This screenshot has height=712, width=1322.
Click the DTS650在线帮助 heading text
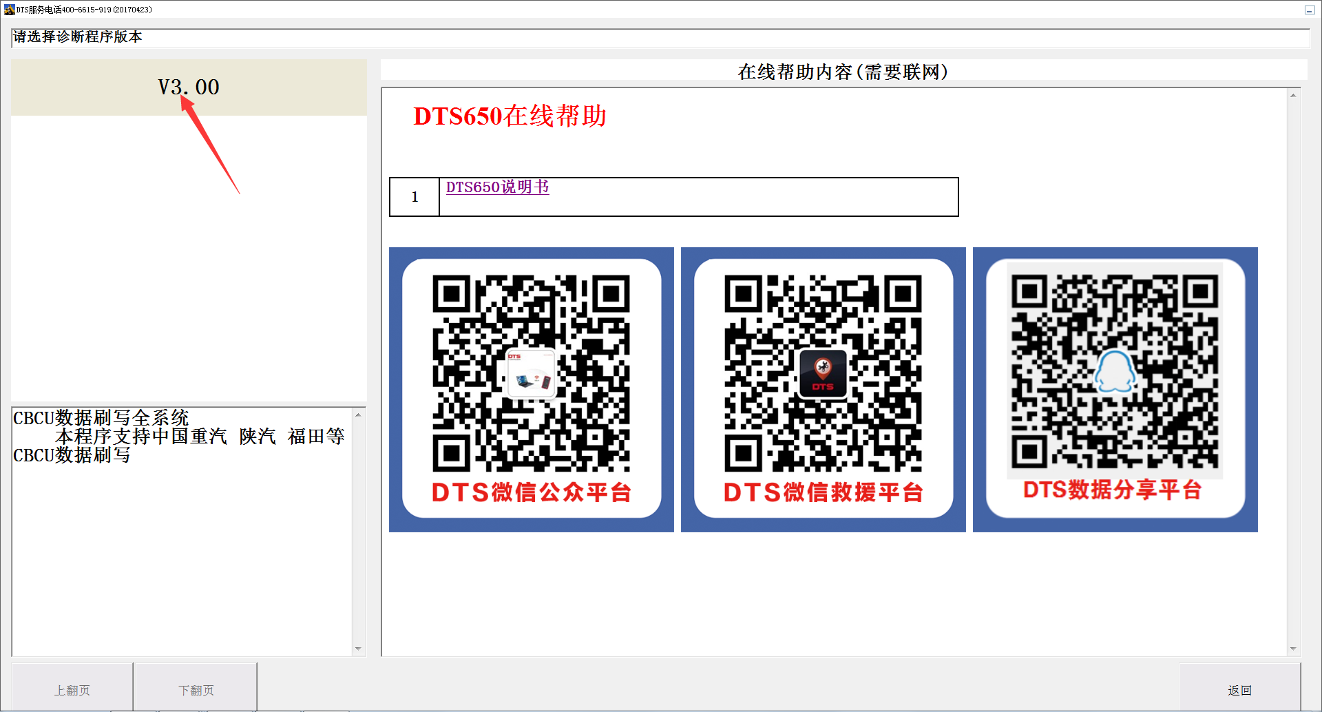[510, 116]
